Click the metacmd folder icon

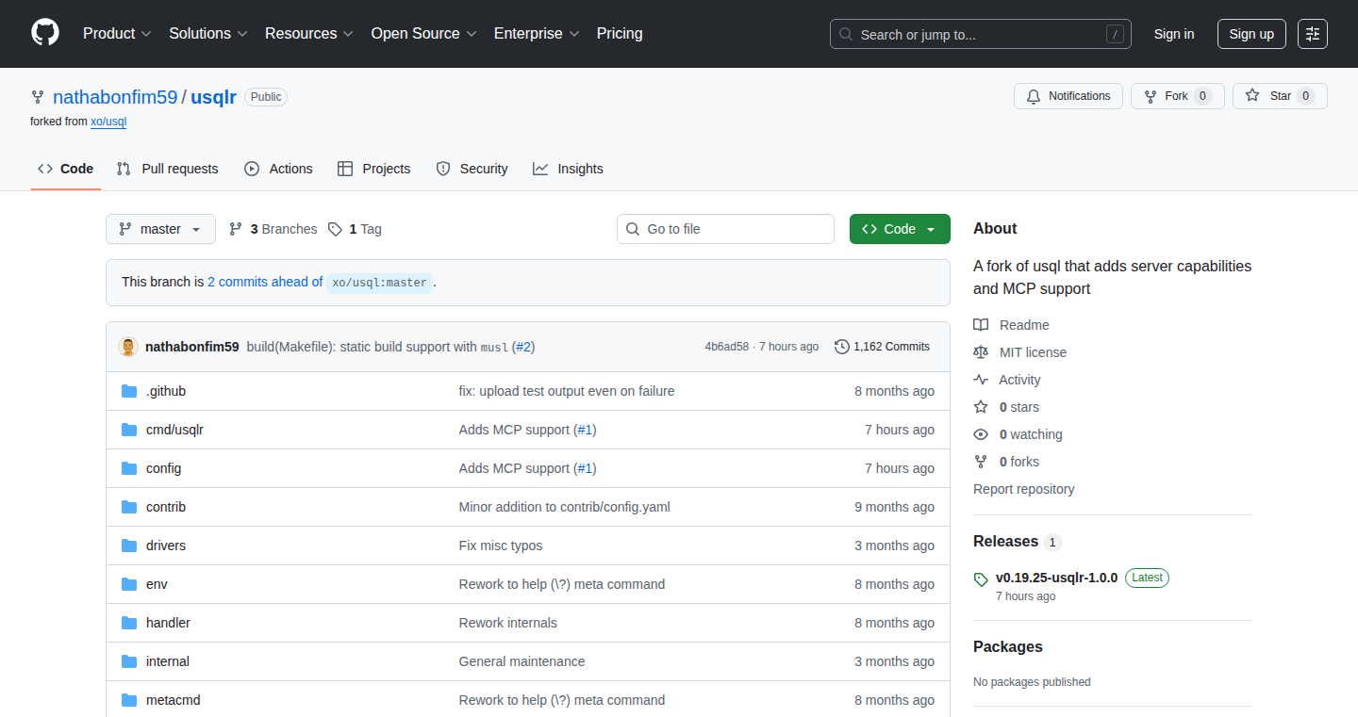coord(129,700)
